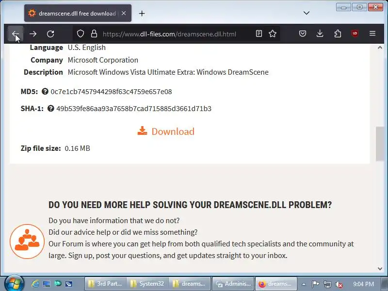Open the Windows Start menu orb
This screenshot has width=388, height=291.
(14, 283)
